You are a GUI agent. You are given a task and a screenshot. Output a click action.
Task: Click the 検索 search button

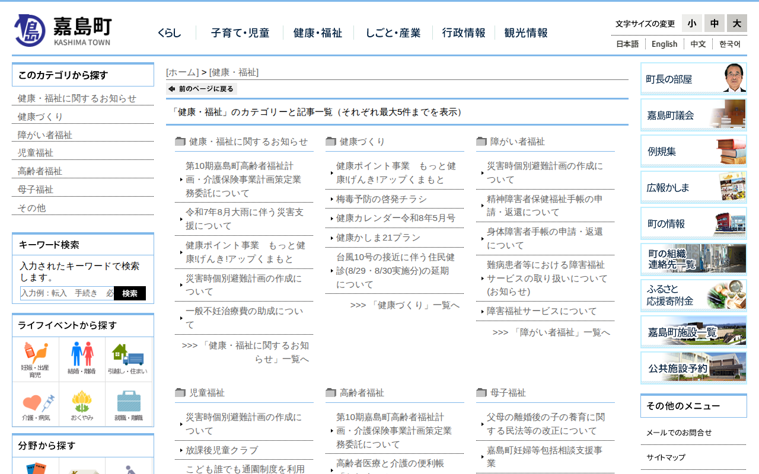pos(130,293)
